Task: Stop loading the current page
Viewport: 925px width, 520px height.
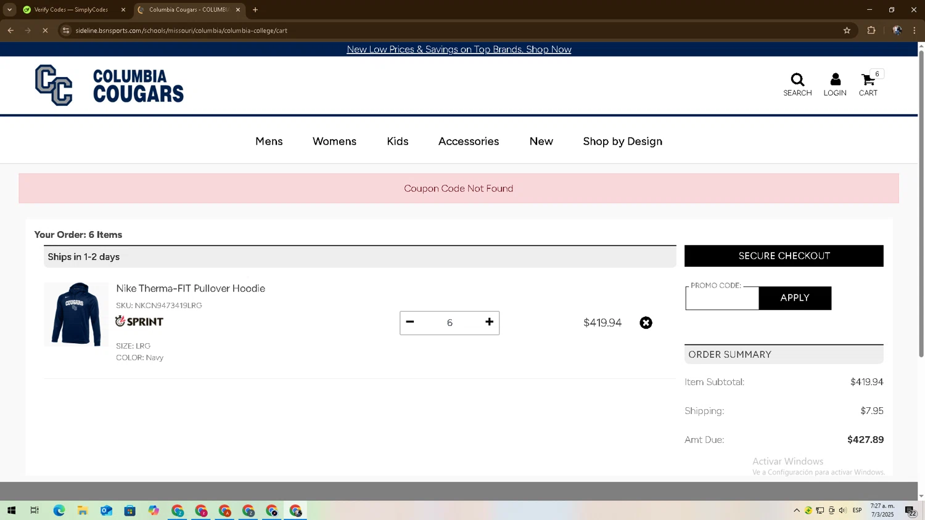Action: click(x=45, y=30)
